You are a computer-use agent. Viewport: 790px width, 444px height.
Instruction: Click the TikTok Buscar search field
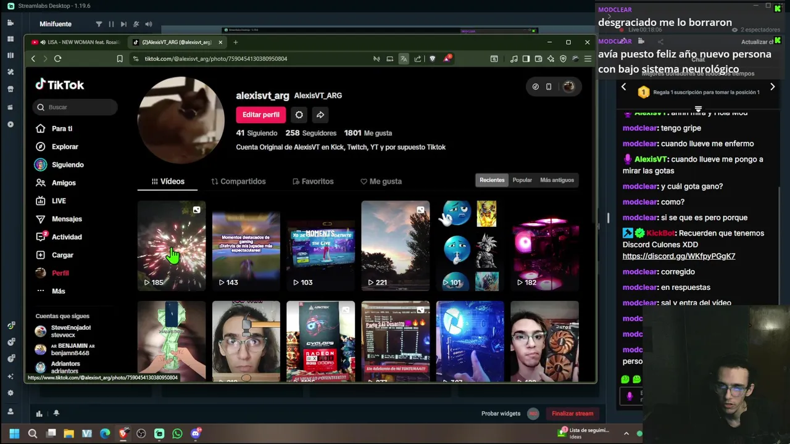[75, 107]
